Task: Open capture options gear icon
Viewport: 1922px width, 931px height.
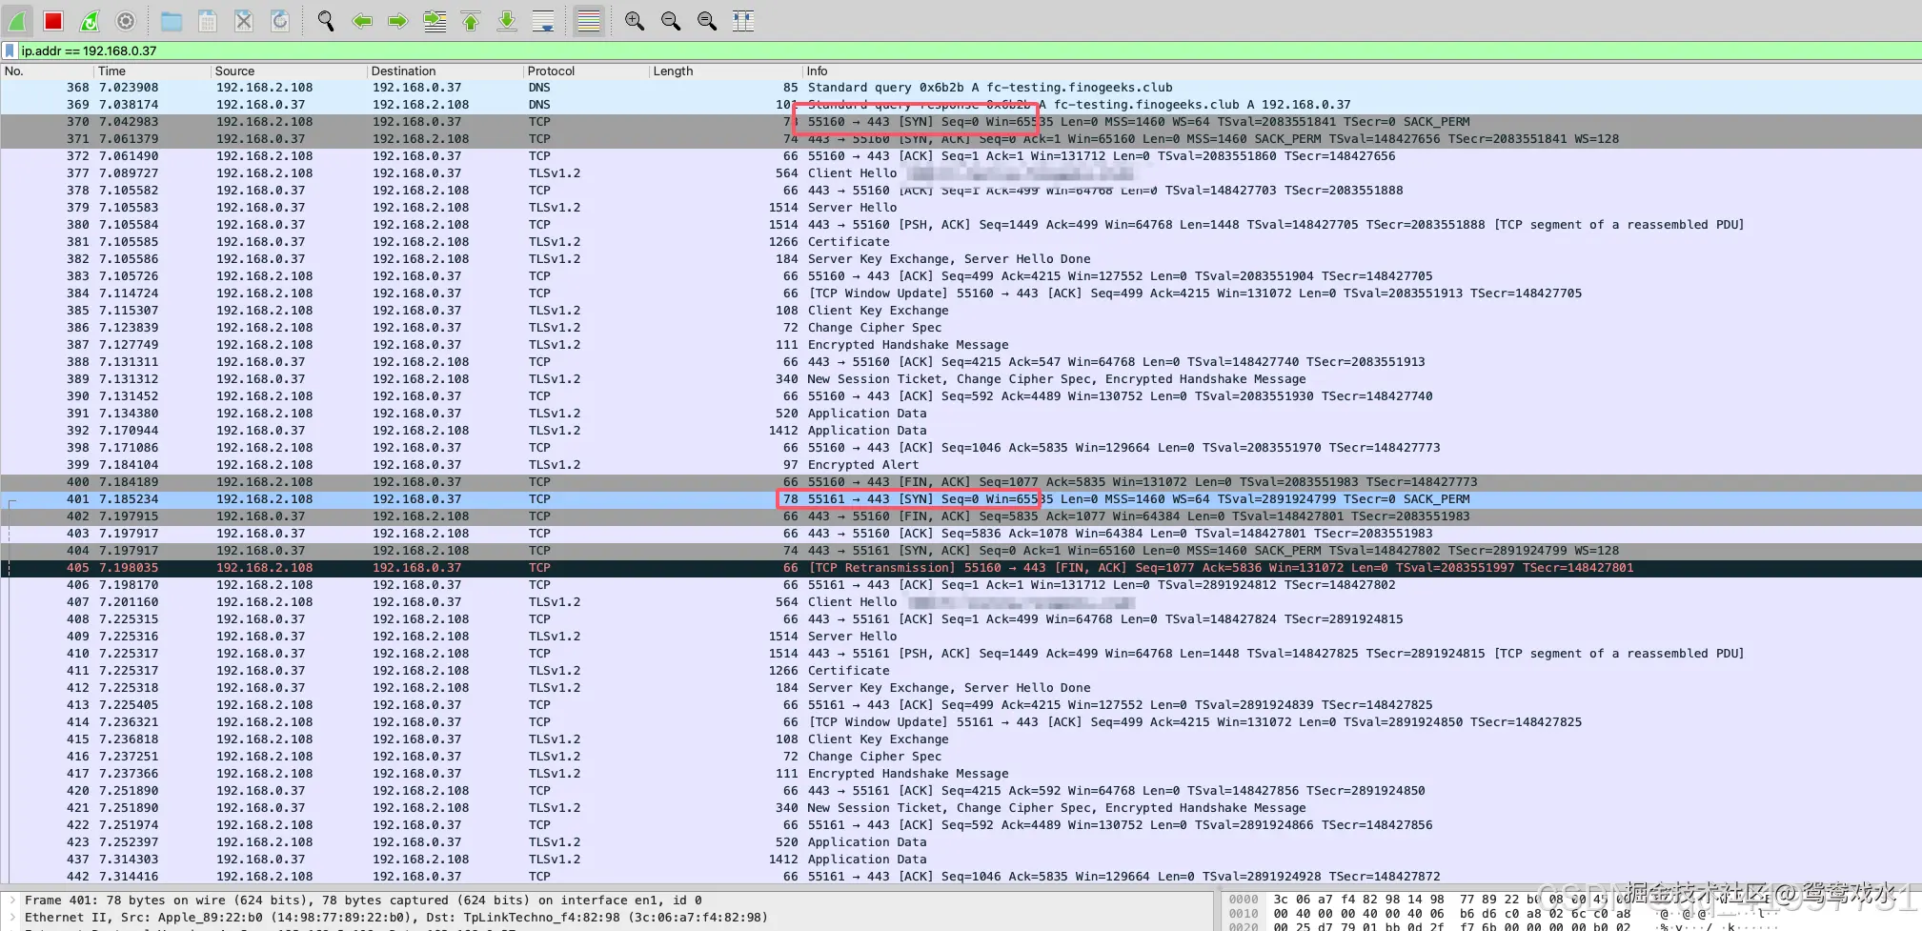Action: [x=126, y=20]
